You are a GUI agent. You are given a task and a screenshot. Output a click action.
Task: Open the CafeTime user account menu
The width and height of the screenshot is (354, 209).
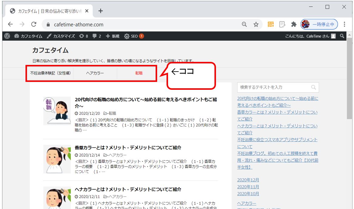tap(310, 36)
